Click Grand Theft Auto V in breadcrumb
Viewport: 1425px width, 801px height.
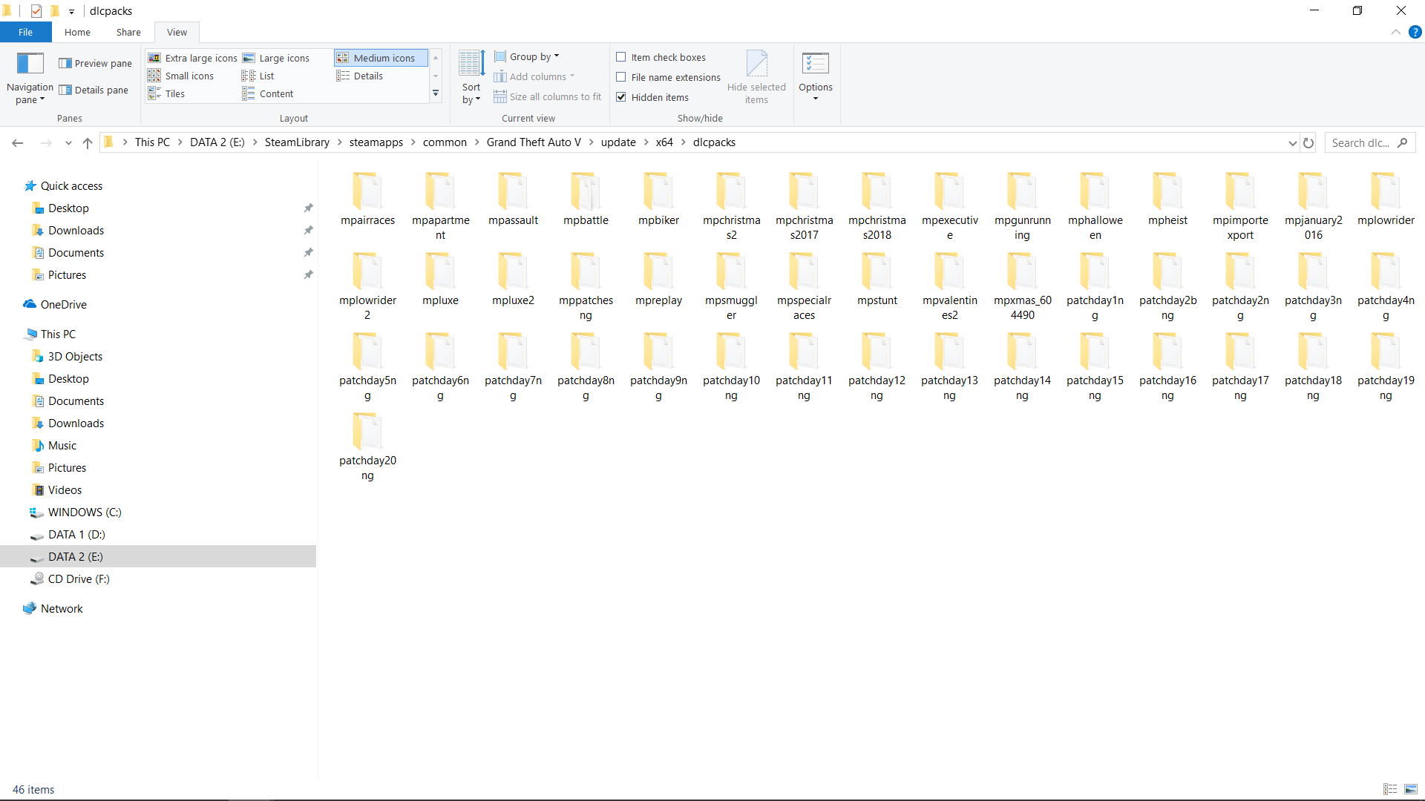coord(533,142)
